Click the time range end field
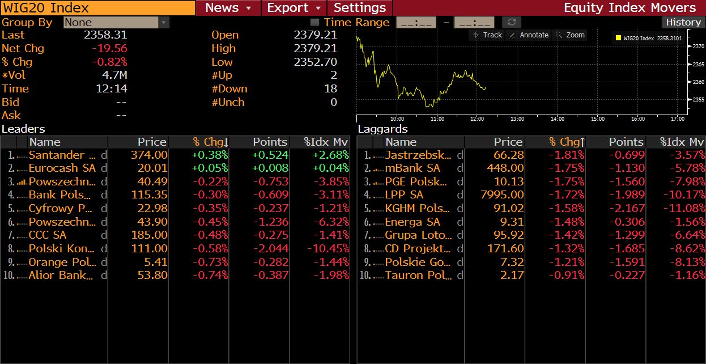Screen dimensions: 706x364 tap(474, 23)
